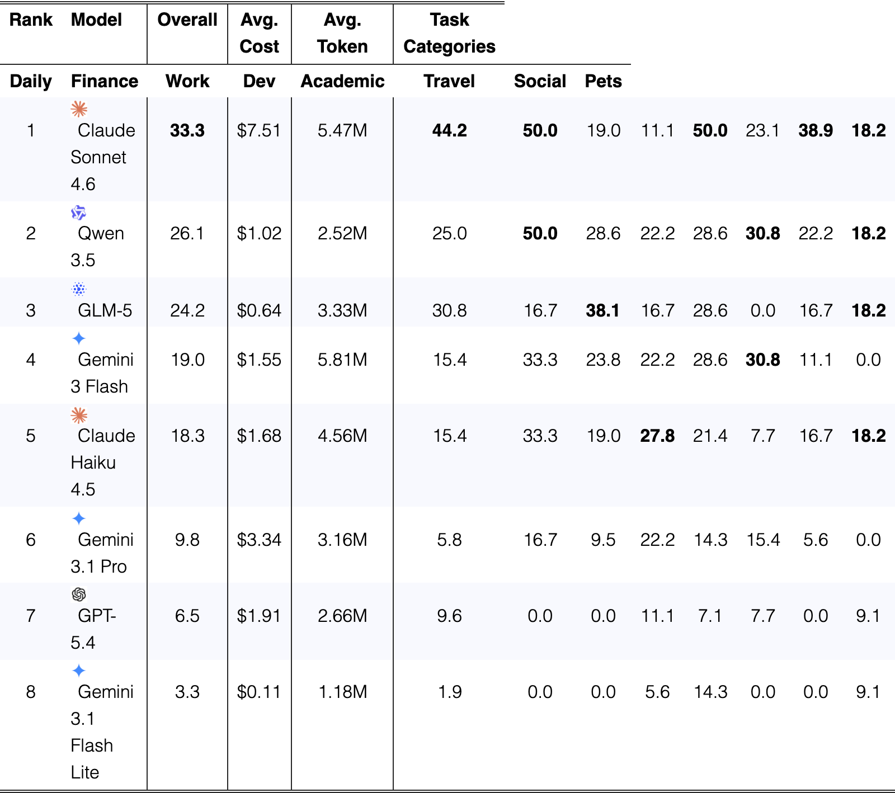Click the $3.34 cost cell
Viewport: 895px width, 793px height.
[x=260, y=540]
